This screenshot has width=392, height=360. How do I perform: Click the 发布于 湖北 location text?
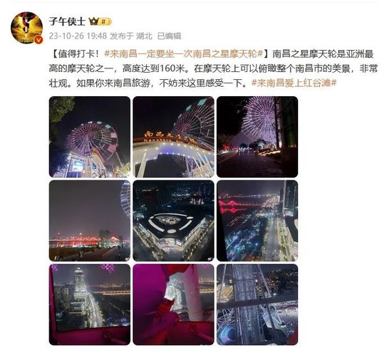point(131,36)
